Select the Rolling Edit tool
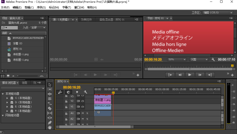The width and height of the screenshot is (237, 134). click(50, 99)
